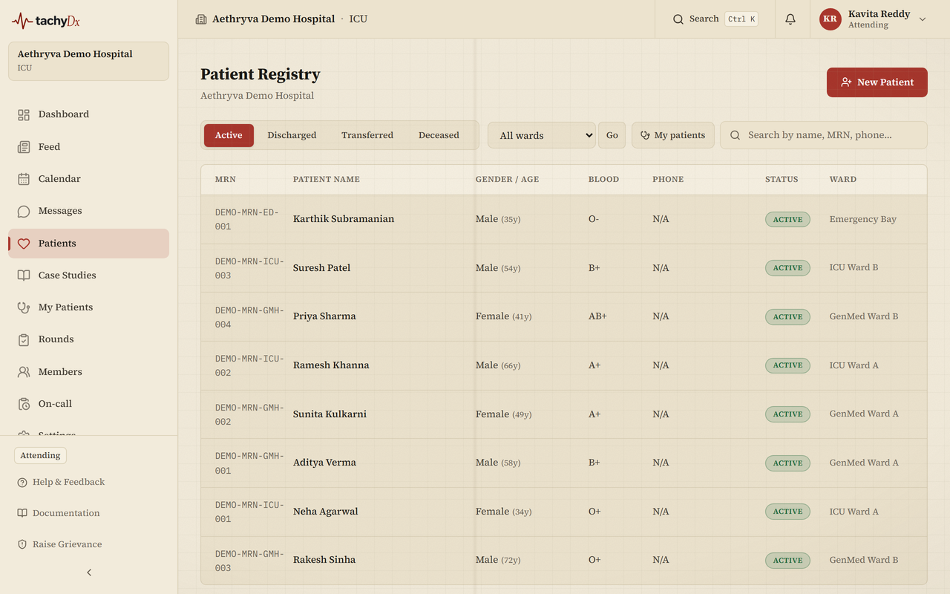Click the Dashboard grid icon

[x=24, y=114]
